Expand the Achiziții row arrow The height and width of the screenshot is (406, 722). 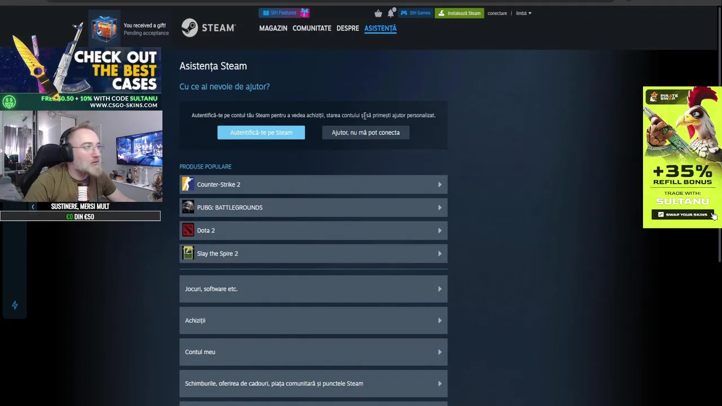440,320
